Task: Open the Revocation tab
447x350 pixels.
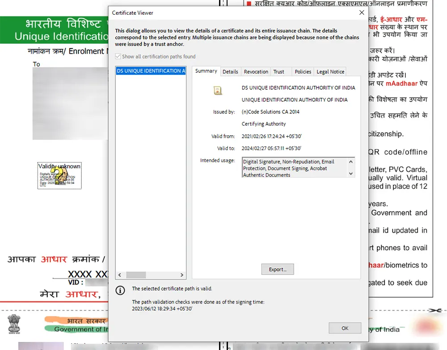Action: pos(256,72)
